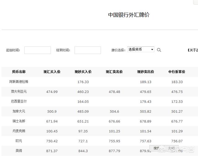
Task: Select the 中行折算价 column header
Action: pyautogui.click(x=177, y=72)
